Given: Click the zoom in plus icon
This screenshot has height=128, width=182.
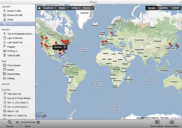Looking at the screenshot, I should click(x=38, y=122).
